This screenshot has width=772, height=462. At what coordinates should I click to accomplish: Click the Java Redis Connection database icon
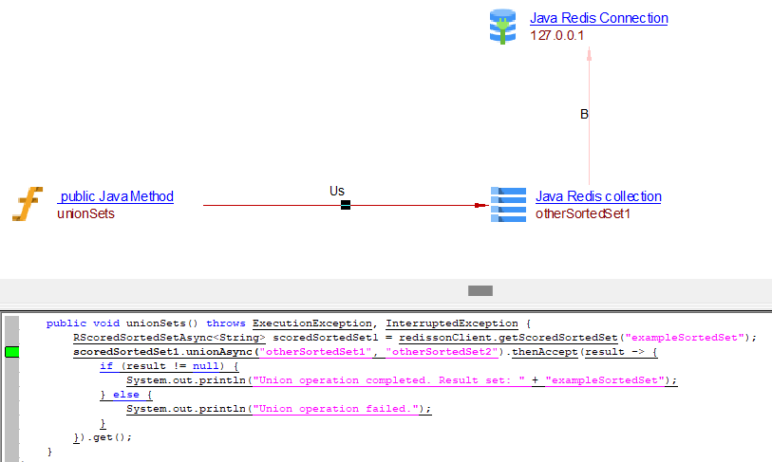(502, 27)
